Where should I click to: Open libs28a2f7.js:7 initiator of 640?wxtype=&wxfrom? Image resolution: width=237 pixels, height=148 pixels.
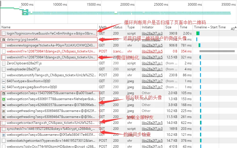coord(152,81)
